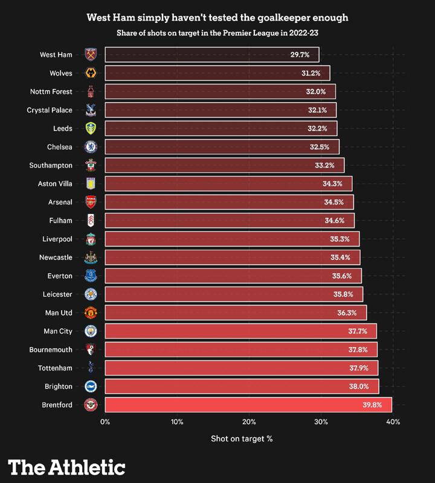This screenshot has width=435, height=483.
Task: Click the Man City club crest
Action: [91, 331]
